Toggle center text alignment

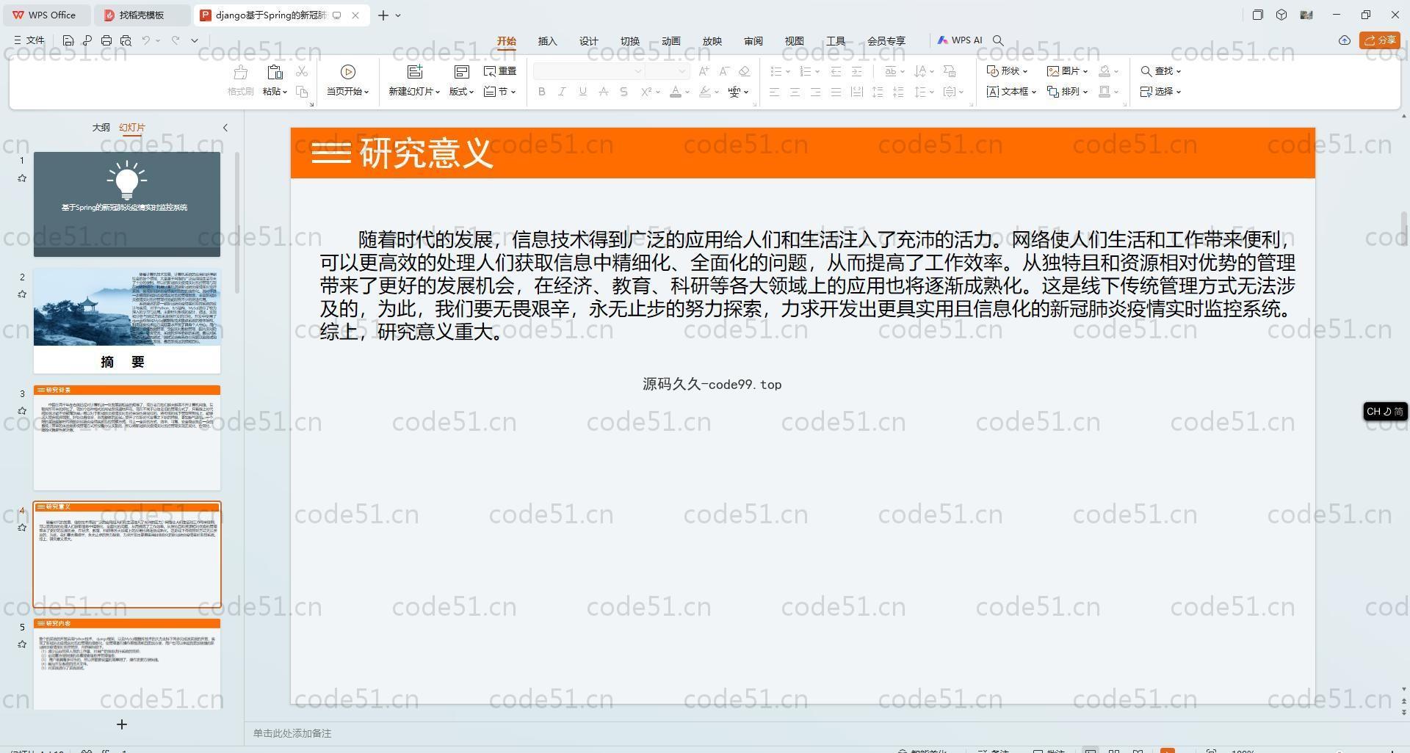click(x=795, y=92)
